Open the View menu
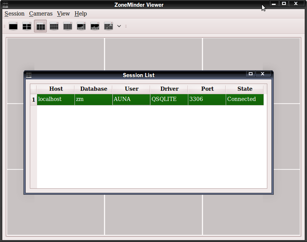 click(x=64, y=14)
